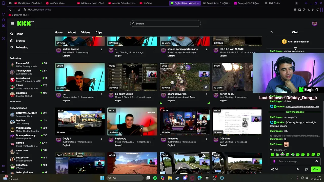Select the Clips channel tab

point(99,32)
